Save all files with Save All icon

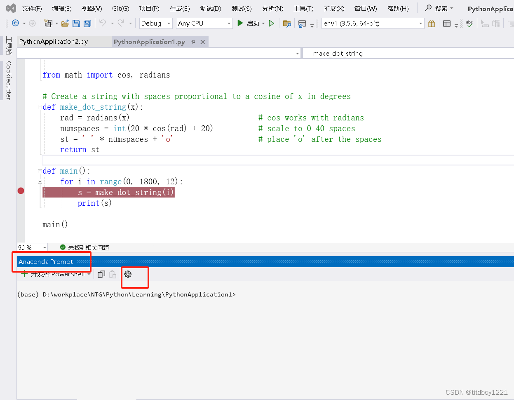click(87, 23)
